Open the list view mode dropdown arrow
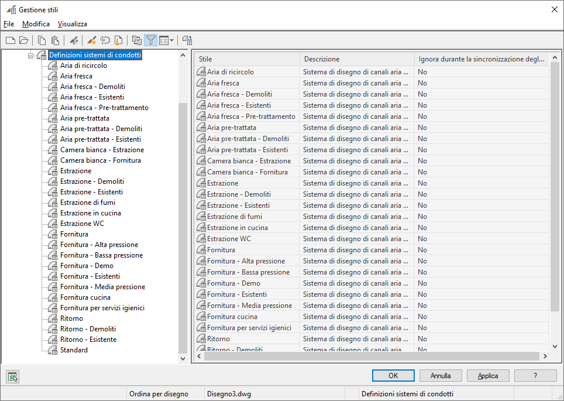This screenshot has height=401, width=564. pos(171,40)
